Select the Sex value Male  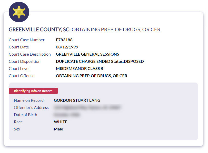pyautogui.click(x=58, y=129)
